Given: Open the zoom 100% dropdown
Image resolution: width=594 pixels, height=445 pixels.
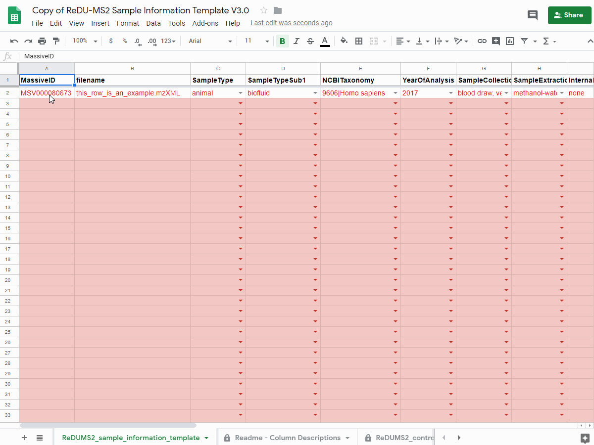Looking at the screenshot, I should [85, 41].
